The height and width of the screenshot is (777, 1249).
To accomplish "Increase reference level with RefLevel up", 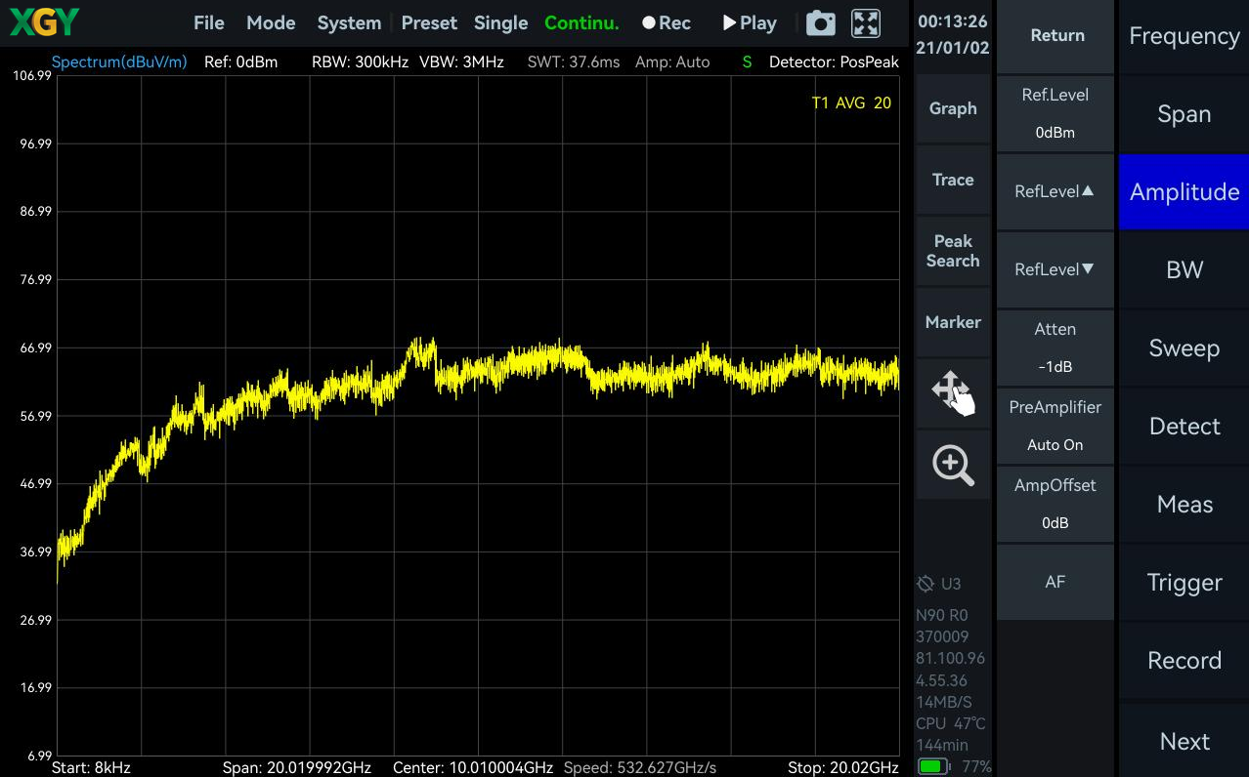I will [x=1055, y=191].
